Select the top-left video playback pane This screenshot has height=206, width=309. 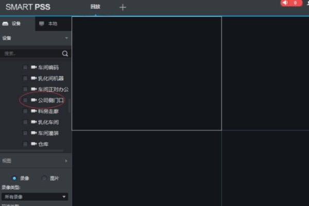click(x=147, y=73)
